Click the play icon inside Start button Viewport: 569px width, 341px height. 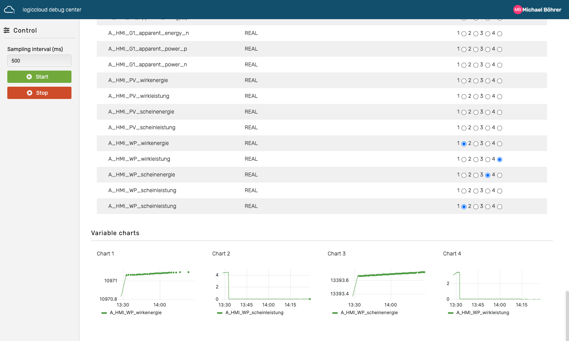click(29, 77)
